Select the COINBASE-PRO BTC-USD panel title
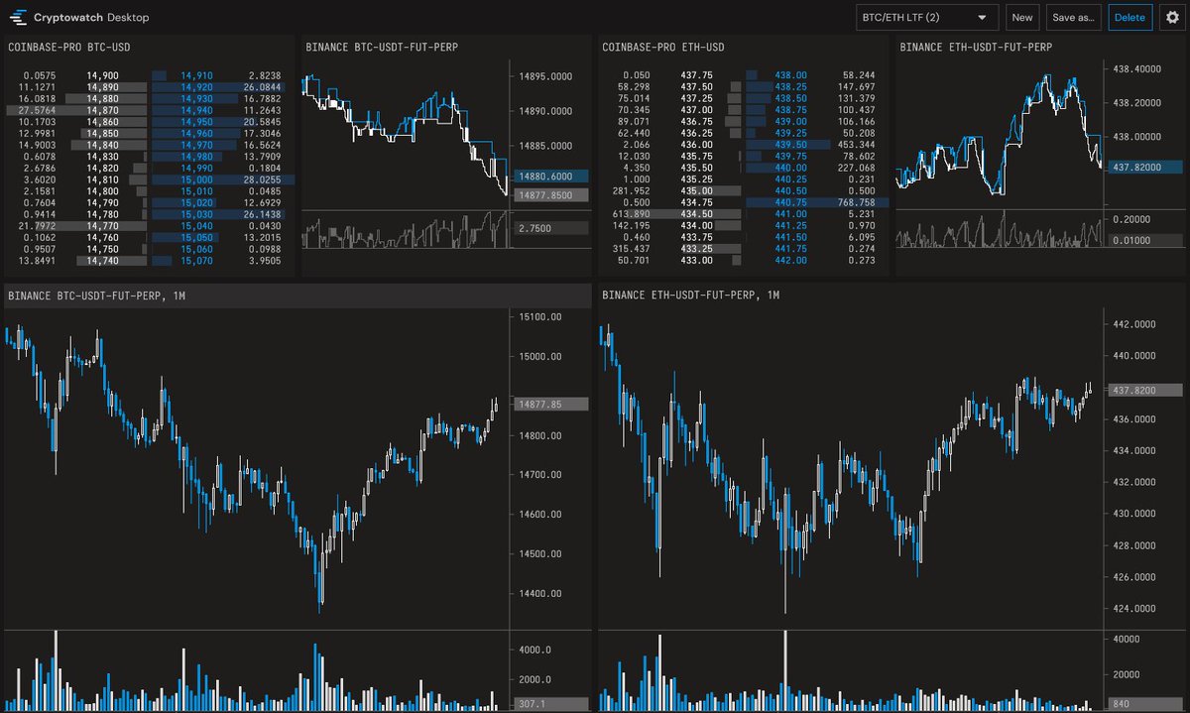This screenshot has height=713, width=1190. click(x=68, y=47)
